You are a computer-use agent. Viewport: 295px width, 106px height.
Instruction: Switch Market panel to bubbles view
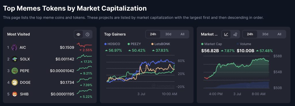click(x=235, y=34)
